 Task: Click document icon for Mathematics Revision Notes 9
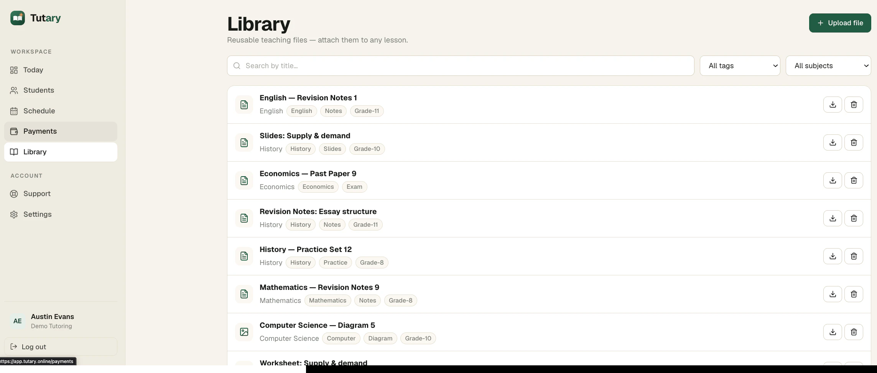pos(244,294)
